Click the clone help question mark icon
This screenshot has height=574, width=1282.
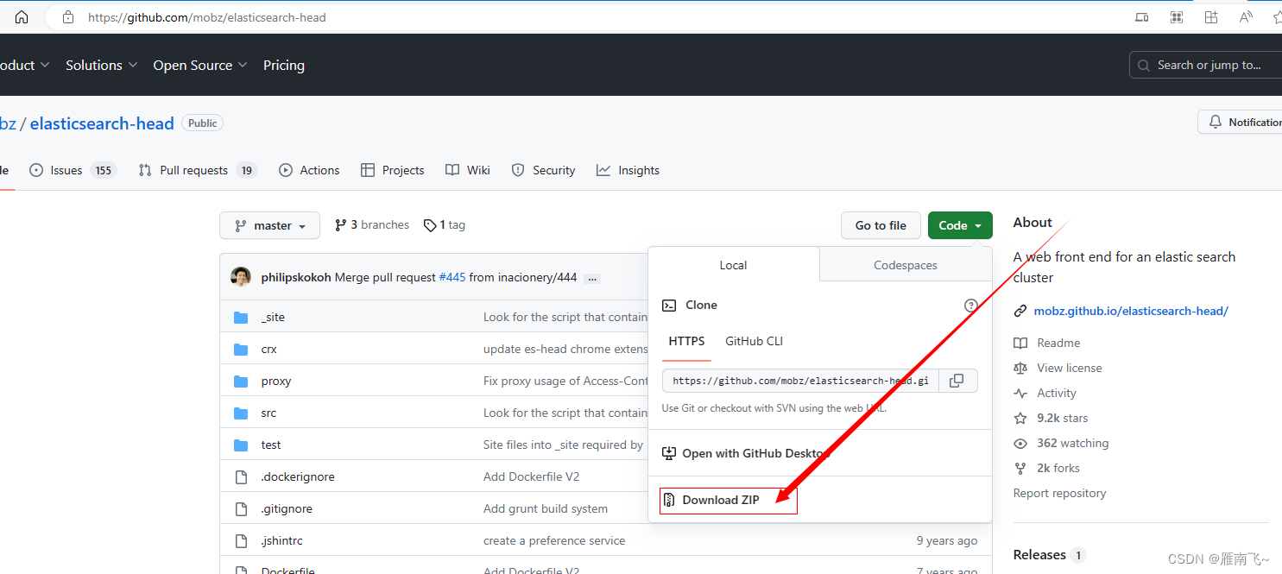point(970,305)
